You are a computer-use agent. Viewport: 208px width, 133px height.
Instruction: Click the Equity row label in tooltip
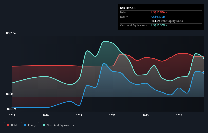click(124, 17)
